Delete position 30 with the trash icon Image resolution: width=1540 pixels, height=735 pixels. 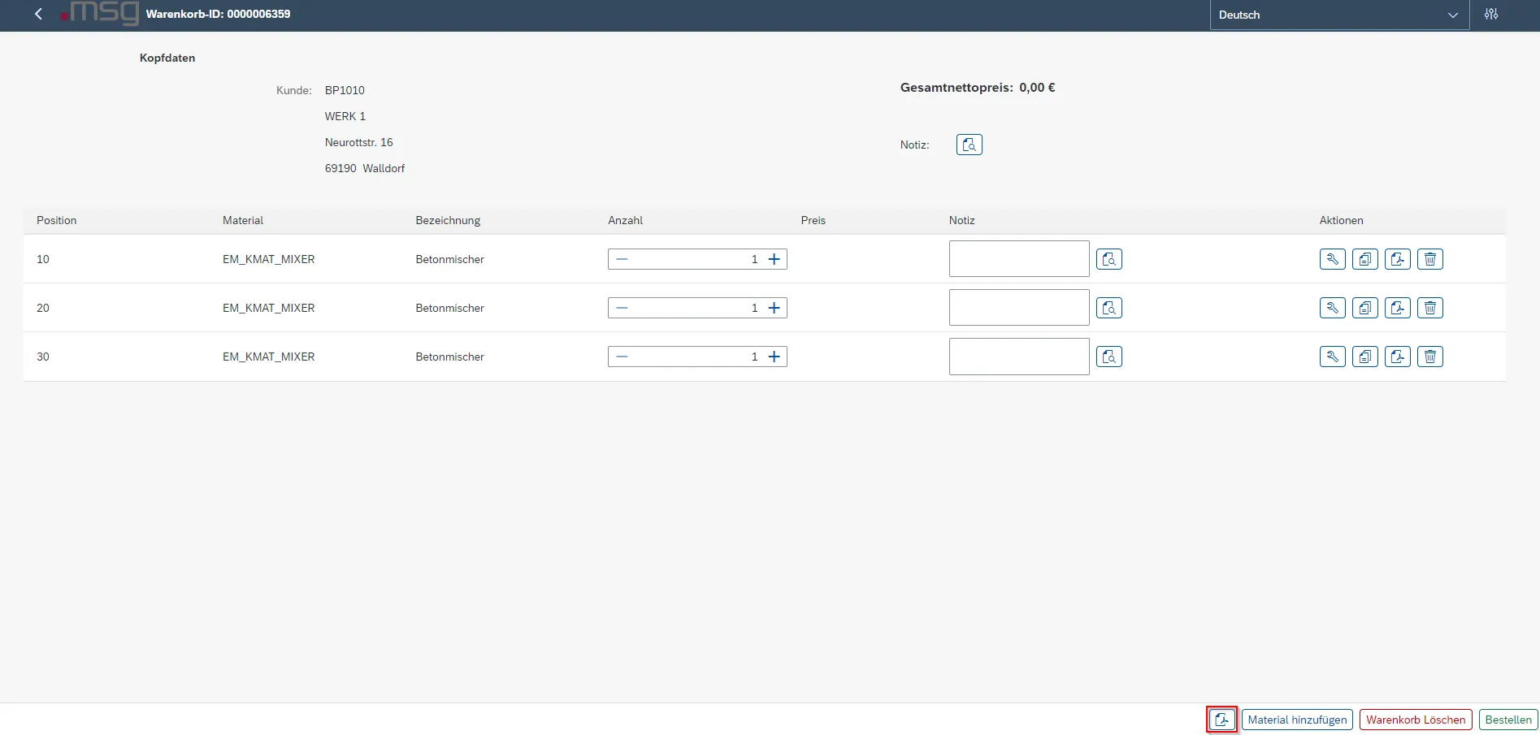click(x=1429, y=357)
